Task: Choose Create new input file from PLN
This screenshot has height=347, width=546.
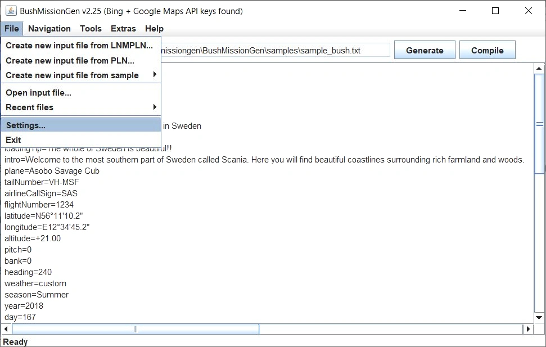Action: pos(70,61)
